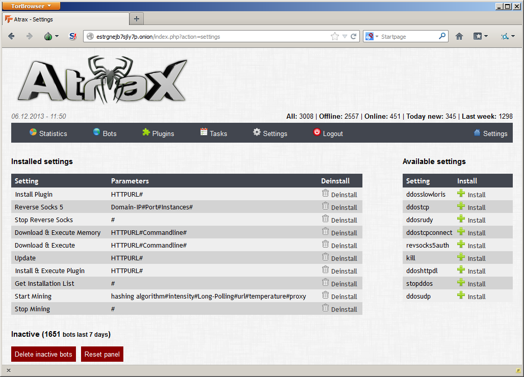Click trash icon for Download & Execute Memory
This screenshot has height=377, width=524.
point(325,231)
